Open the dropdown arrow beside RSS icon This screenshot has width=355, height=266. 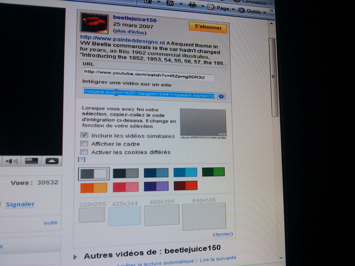181,4
